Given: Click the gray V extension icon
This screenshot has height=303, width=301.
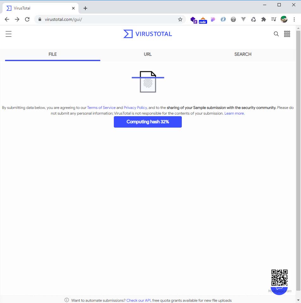Looking at the screenshot, I should 243,19.
